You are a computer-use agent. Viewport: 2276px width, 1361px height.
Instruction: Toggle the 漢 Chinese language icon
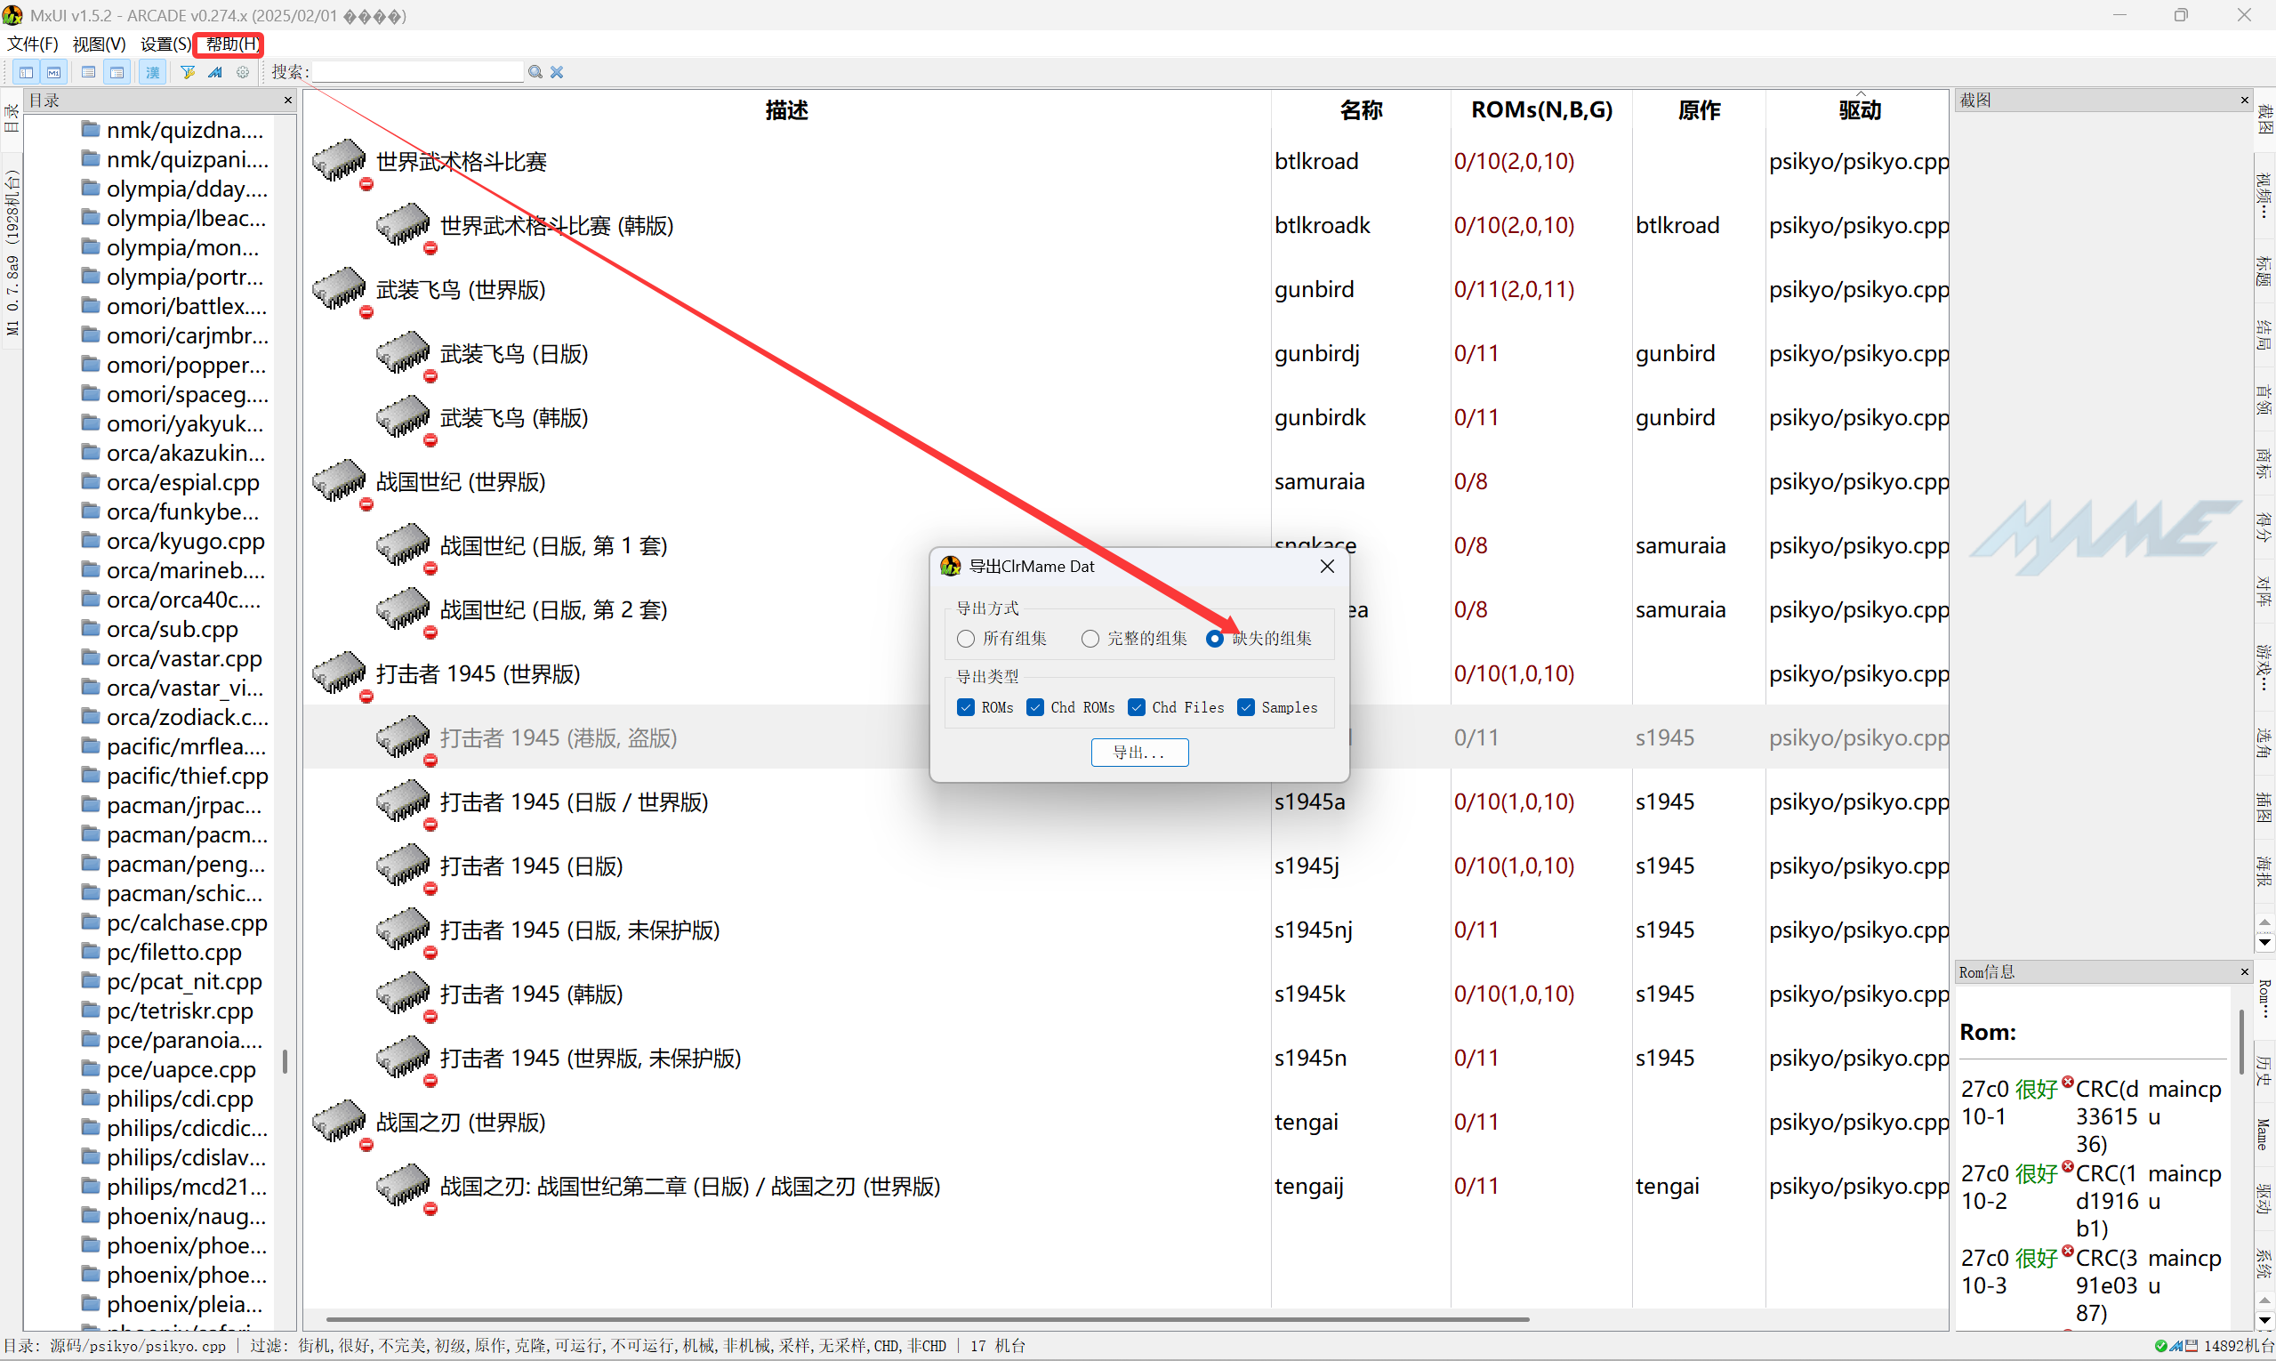coord(152,71)
